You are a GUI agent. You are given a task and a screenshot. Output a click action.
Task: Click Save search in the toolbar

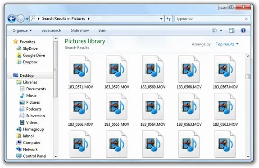coord(51,31)
